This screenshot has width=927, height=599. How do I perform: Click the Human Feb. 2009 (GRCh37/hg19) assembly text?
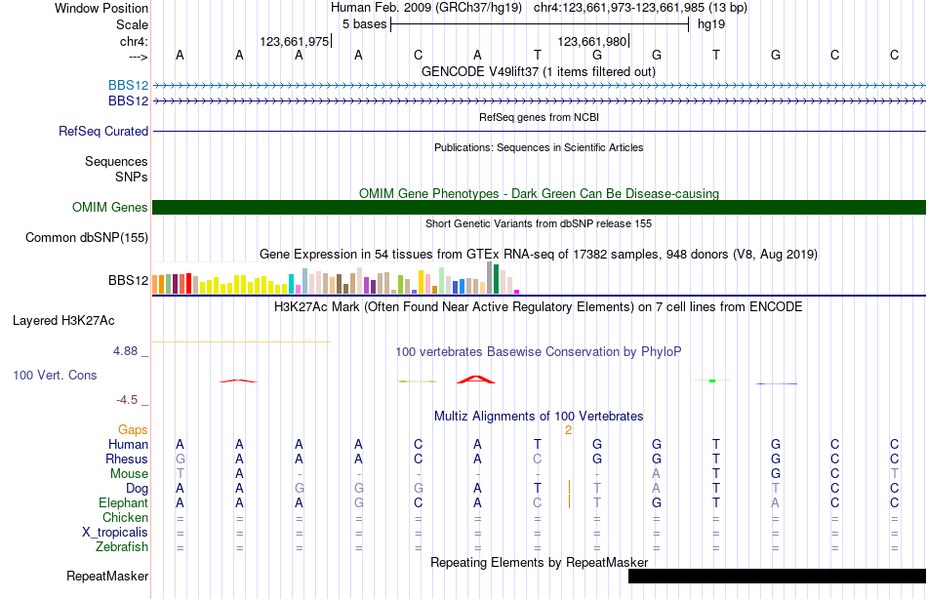(426, 8)
